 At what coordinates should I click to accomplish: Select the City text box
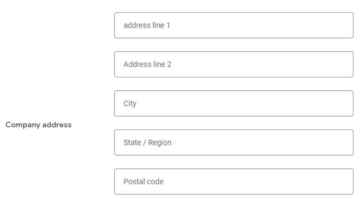234,103
